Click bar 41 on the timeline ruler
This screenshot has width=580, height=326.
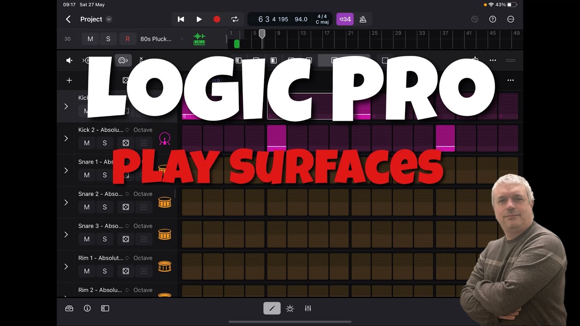pyautogui.click(x=469, y=33)
